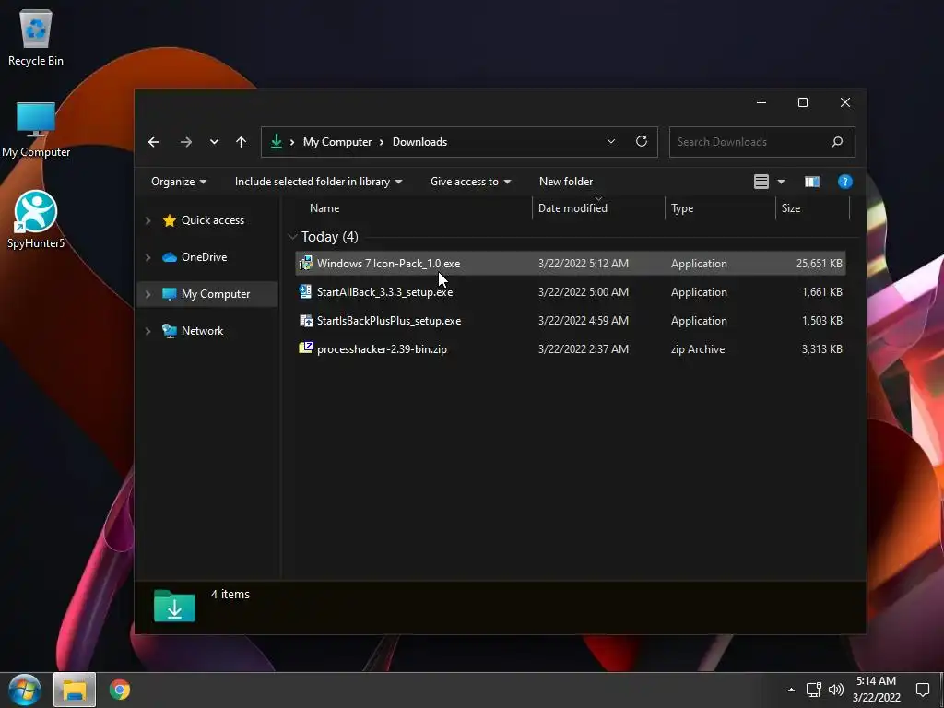Click the 25,651 KB size cell

[x=819, y=264]
